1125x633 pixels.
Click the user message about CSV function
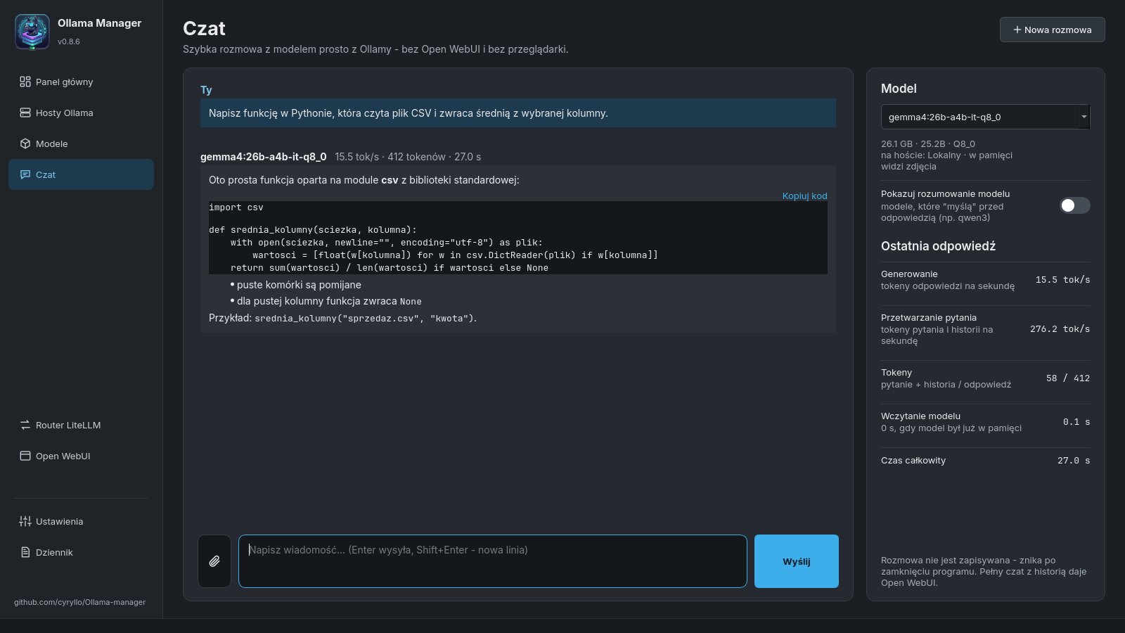click(x=517, y=113)
